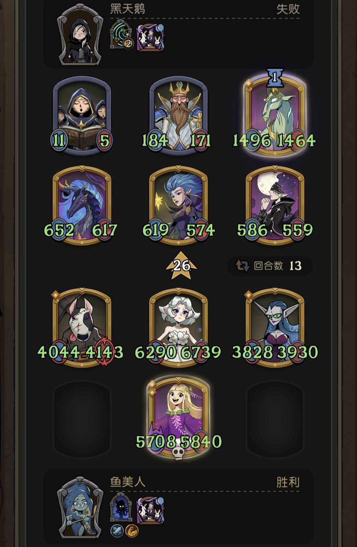This screenshot has width=357, height=547.
Task: Click the radar spell icon with badge 2
Action: (122, 35)
